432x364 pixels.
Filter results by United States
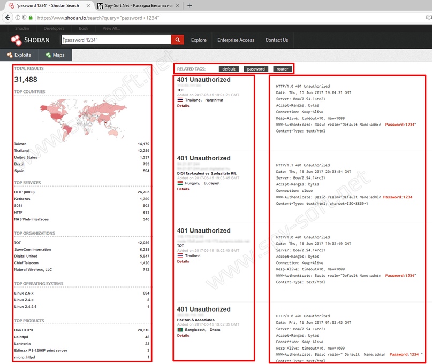(x=82, y=157)
